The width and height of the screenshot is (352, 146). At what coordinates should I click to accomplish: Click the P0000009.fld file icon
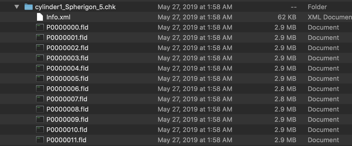[40, 120]
